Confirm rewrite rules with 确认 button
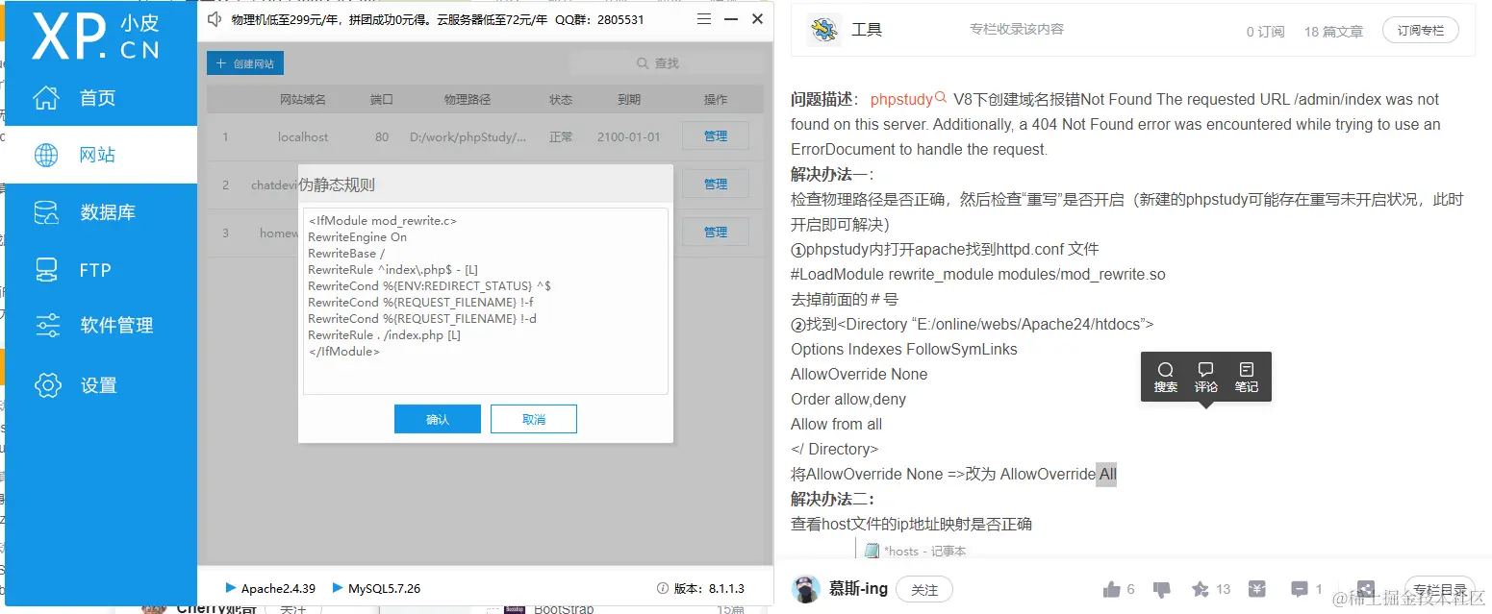 (438, 419)
